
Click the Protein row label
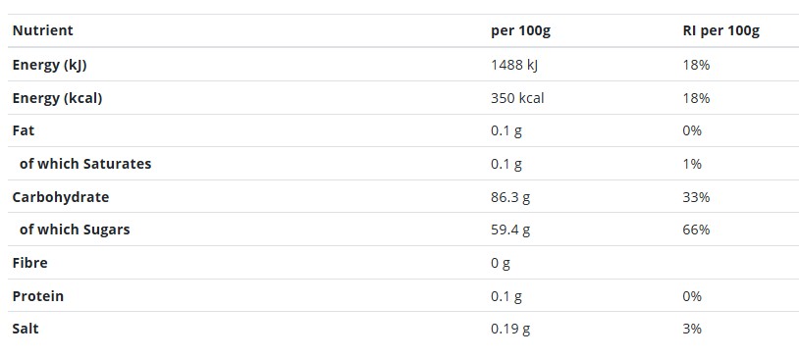point(38,296)
